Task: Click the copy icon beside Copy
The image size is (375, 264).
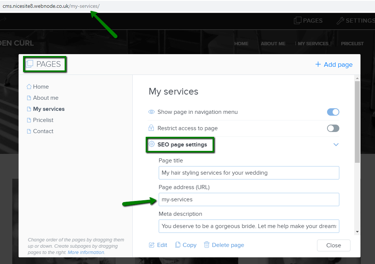Action: [178, 245]
